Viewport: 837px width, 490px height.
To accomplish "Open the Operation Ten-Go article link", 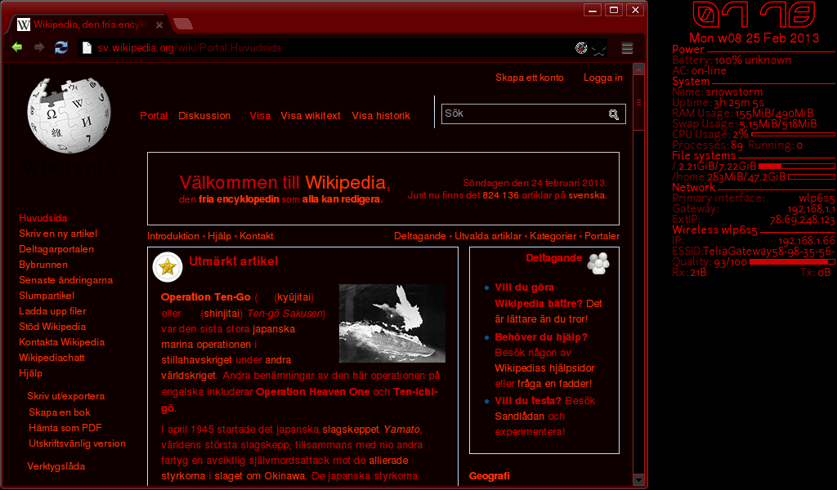I will (x=205, y=297).
